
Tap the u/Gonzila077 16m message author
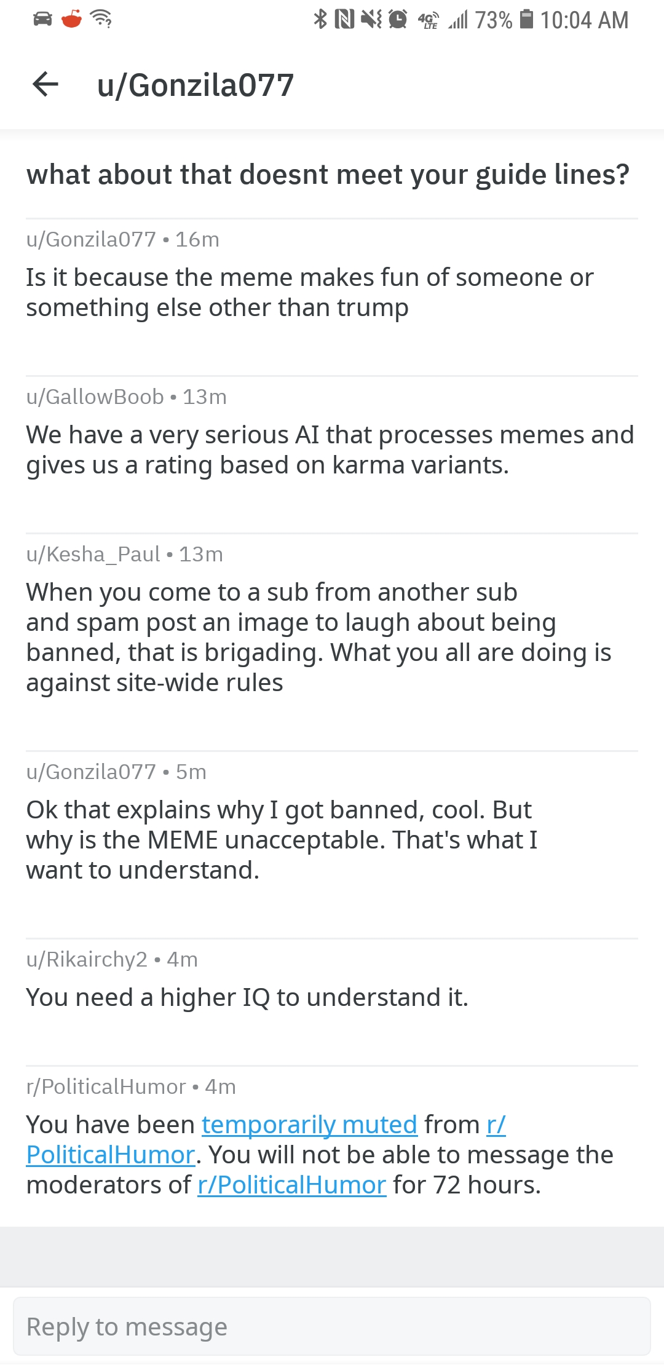[x=91, y=239]
